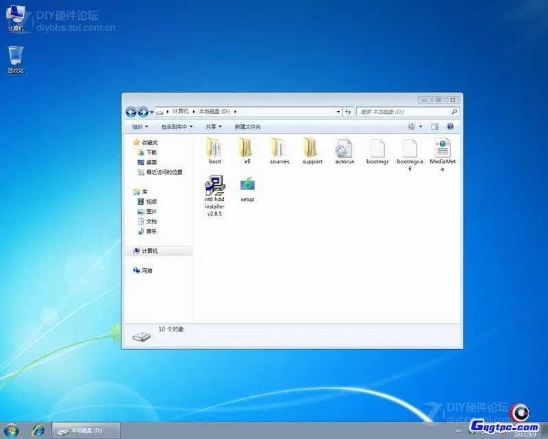Select the setup application icon
The width and height of the screenshot is (548, 439).
click(x=247, y=185)
